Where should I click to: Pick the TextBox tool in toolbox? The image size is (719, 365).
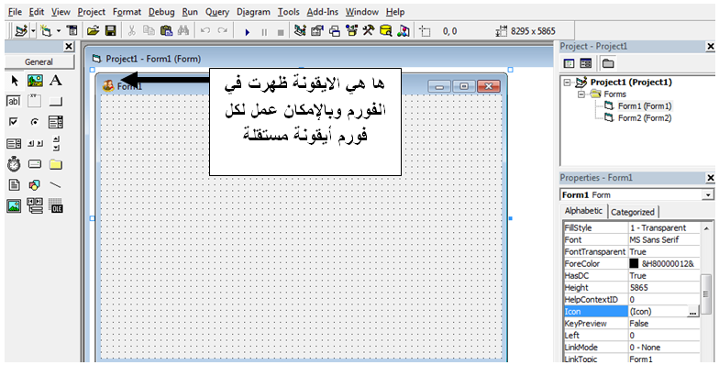pos(13,101)
